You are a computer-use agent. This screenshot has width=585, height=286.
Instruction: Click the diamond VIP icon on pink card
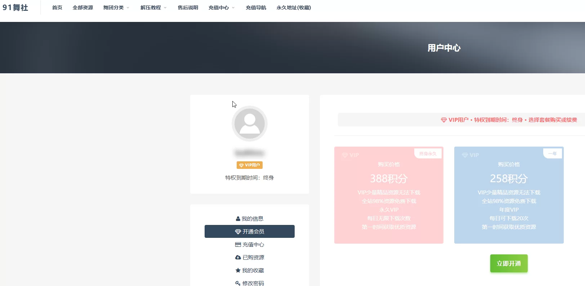click(x=345, y=155)
